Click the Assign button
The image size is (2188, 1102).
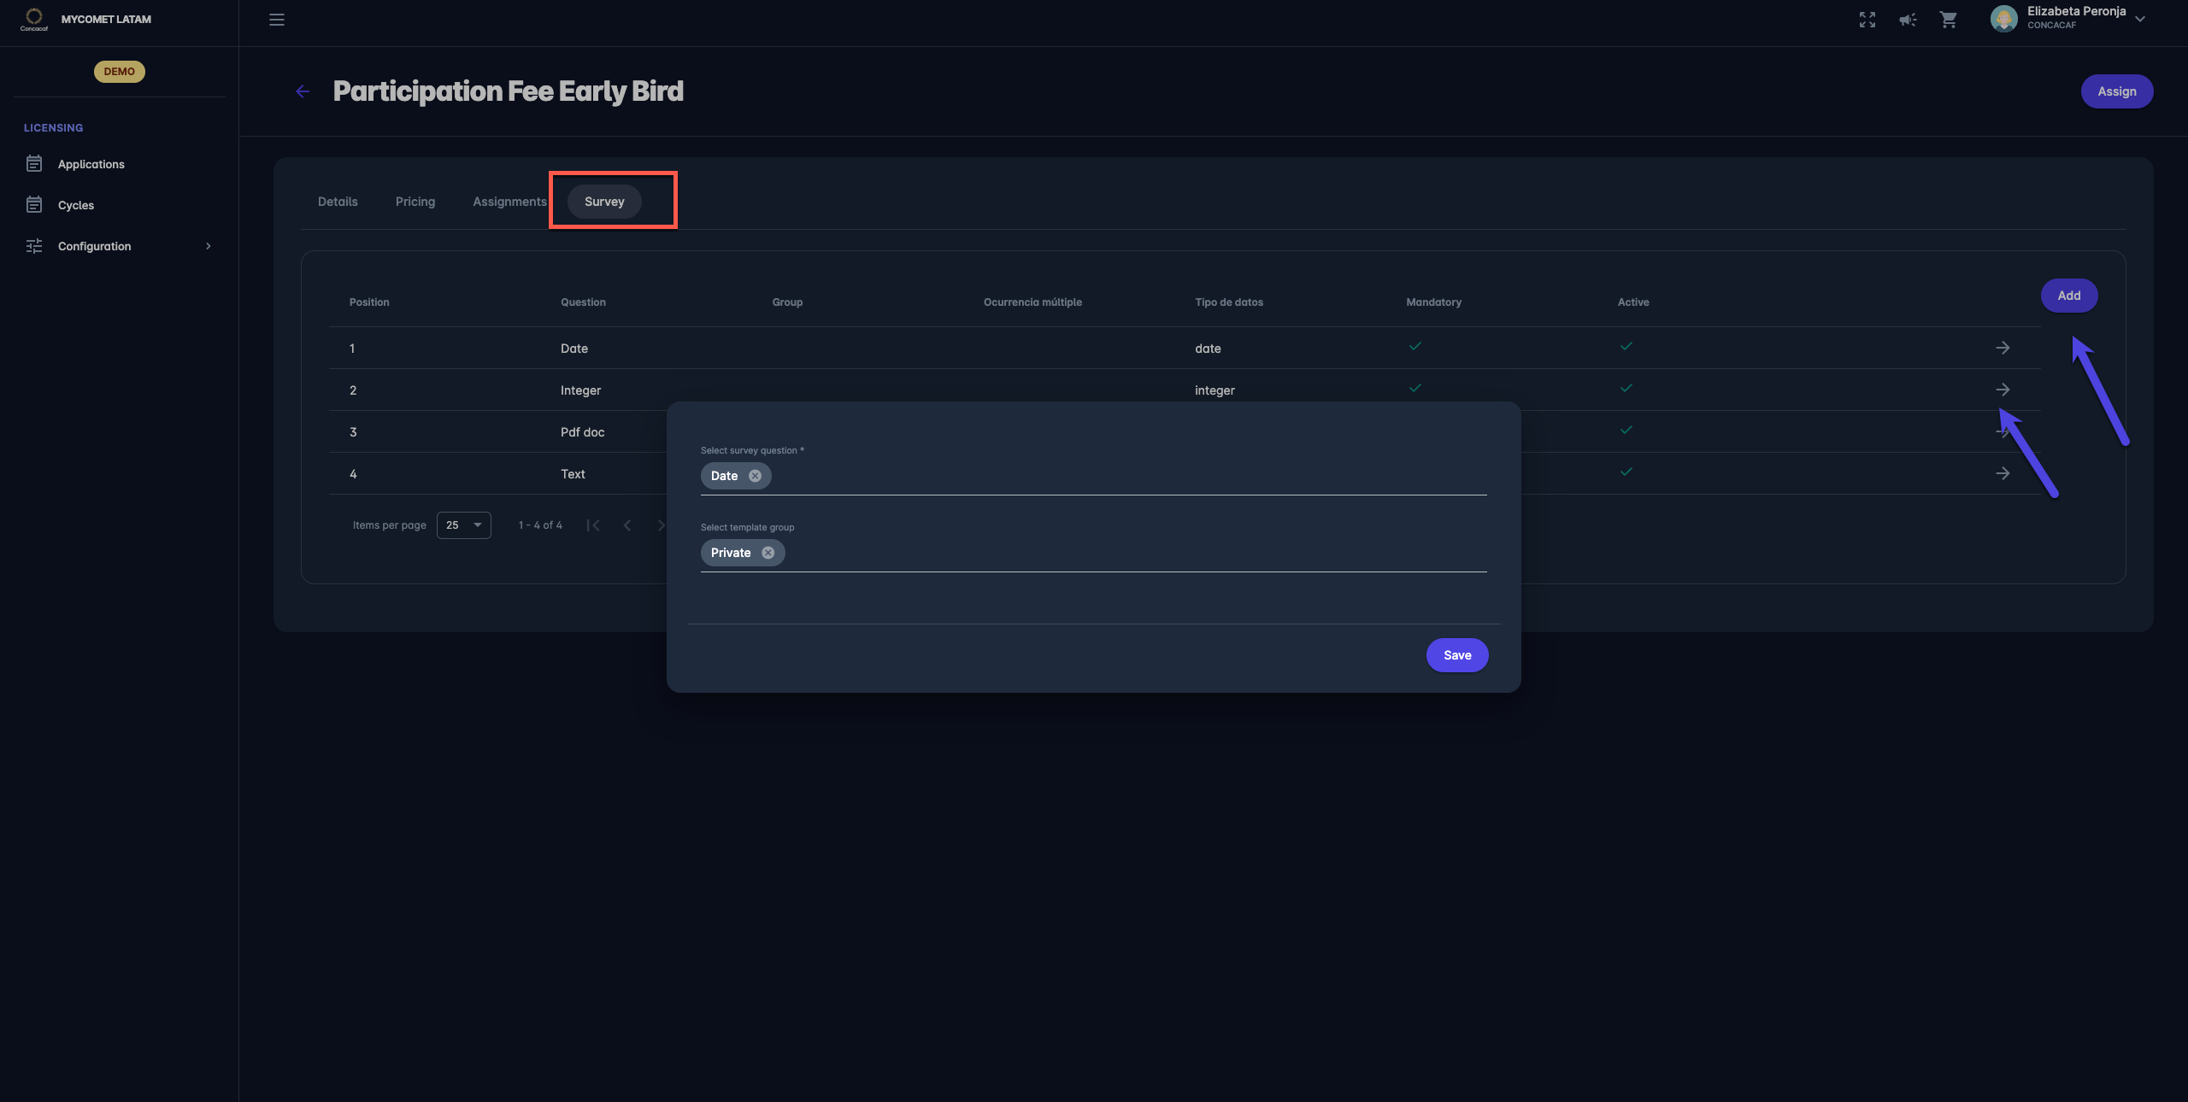pos(2116,91)
